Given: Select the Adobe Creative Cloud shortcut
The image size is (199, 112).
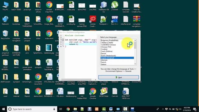Looking at the screenshot, I should 93,21.
